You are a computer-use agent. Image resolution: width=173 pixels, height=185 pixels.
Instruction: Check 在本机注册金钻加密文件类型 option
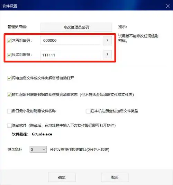click(x=88, y=111)
